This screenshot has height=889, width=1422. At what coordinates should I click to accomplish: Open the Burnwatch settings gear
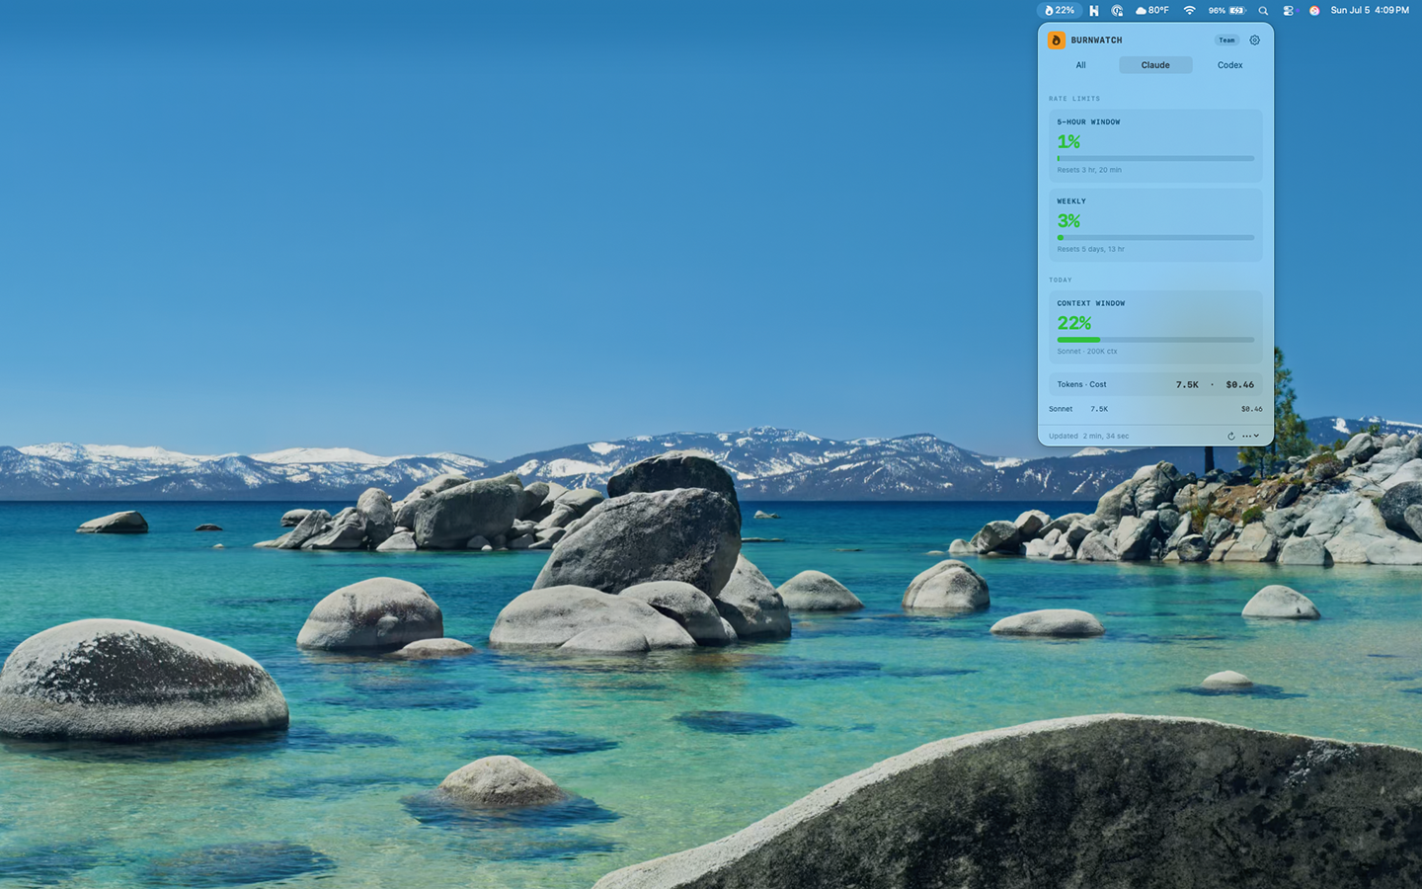[x=1254, y=40]
